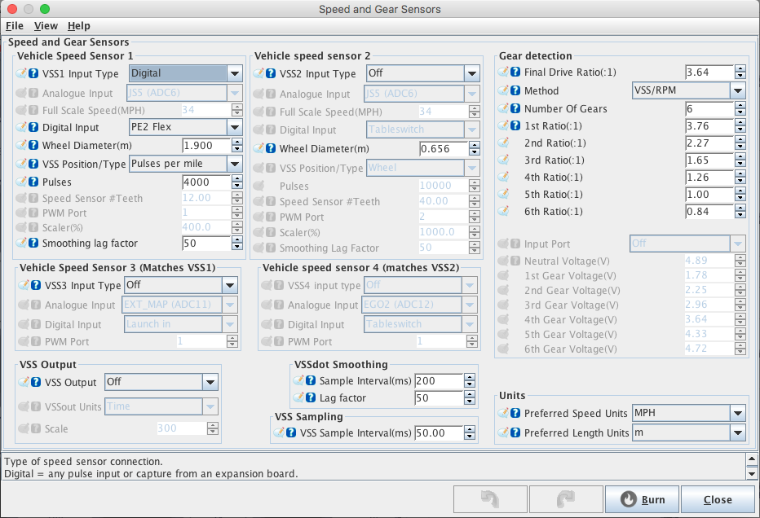Open the Help menu

[x=79, y=26]
